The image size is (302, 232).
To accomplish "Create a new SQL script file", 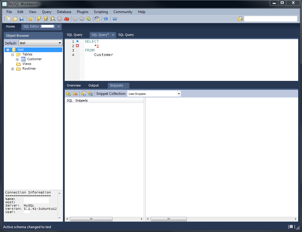I will coord(9,19).
